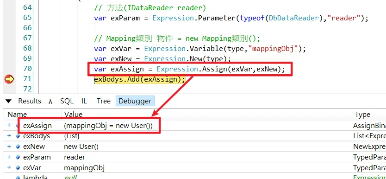Click DbDataReader type on line 65

[x=293, y=18]
